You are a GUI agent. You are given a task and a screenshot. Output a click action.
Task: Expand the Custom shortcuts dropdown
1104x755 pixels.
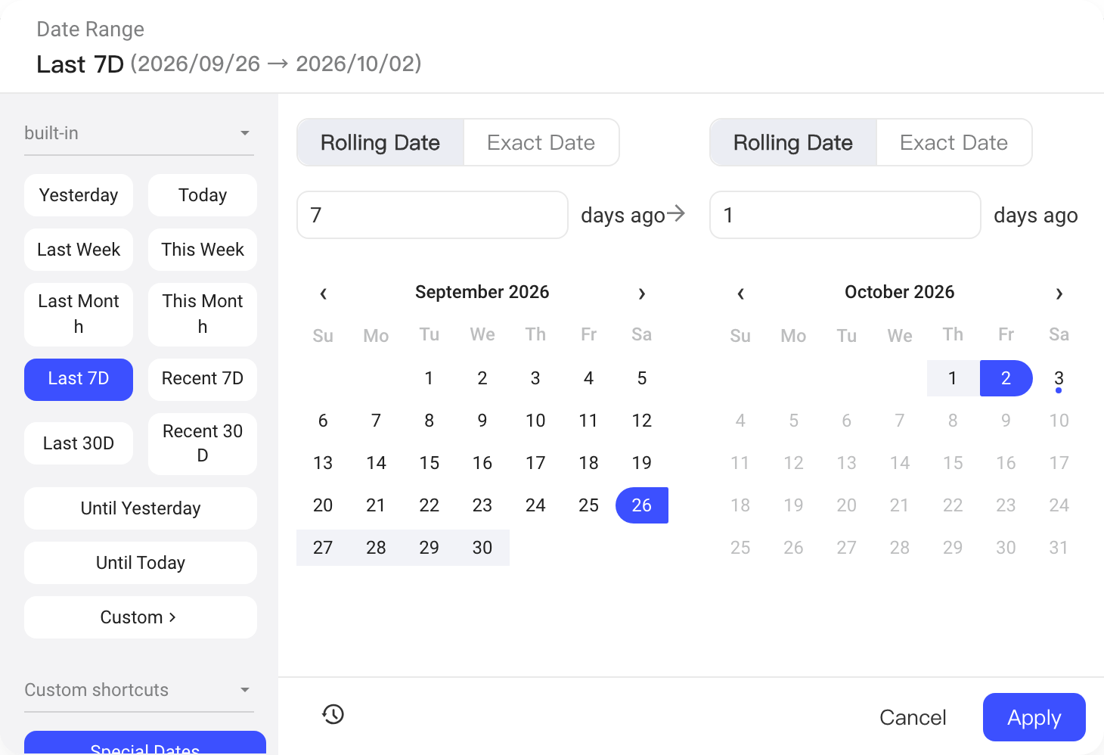pos(139,690)
